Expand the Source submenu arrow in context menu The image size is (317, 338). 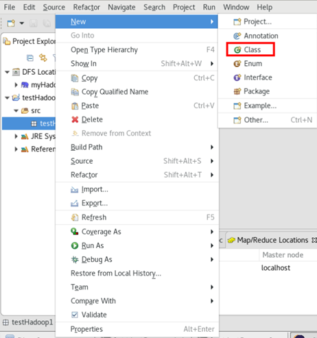(212, 161)
